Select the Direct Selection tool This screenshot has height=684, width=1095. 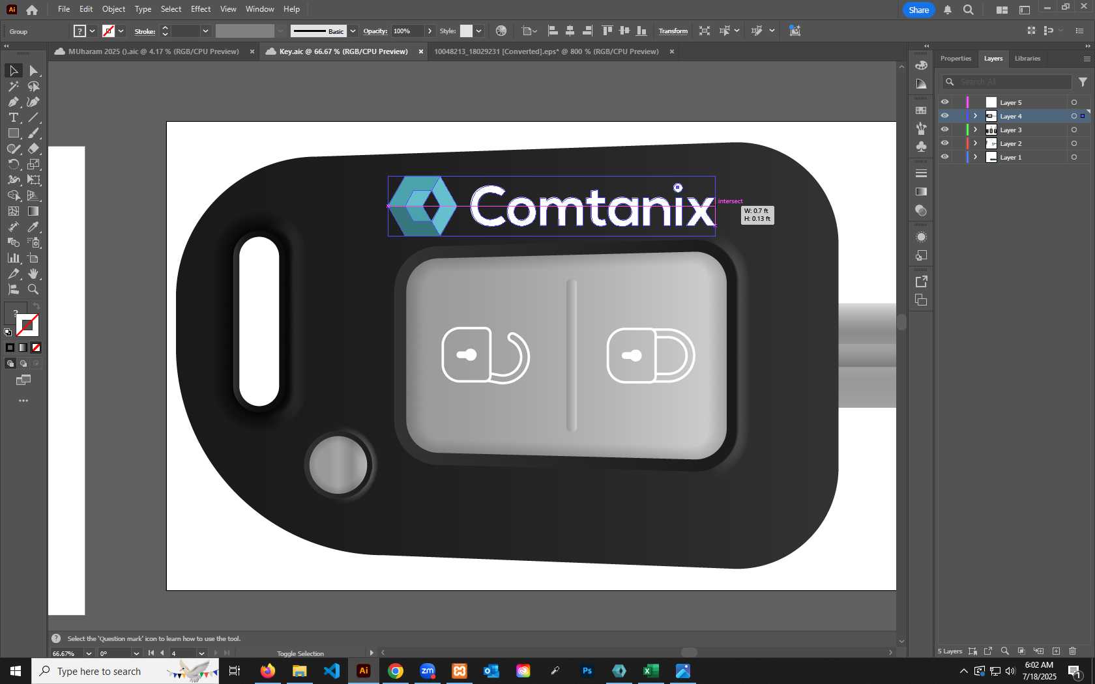tap(33, 70)
